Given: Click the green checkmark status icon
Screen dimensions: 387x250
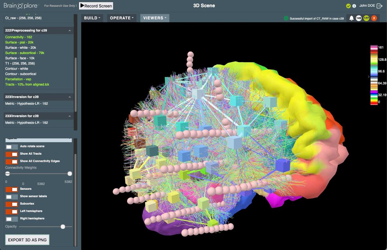Looking at the screenshot, I should tap(348, 6).
